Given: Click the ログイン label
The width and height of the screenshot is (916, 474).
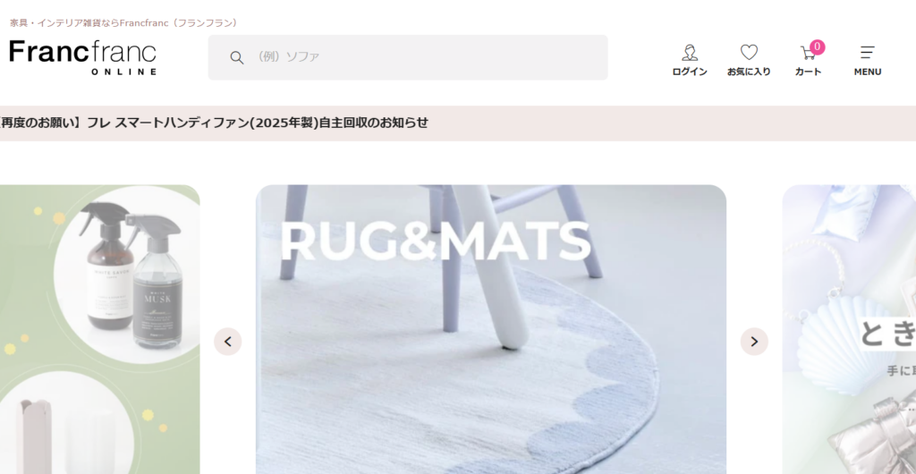Looking at the screenshot, I should 690,72.
